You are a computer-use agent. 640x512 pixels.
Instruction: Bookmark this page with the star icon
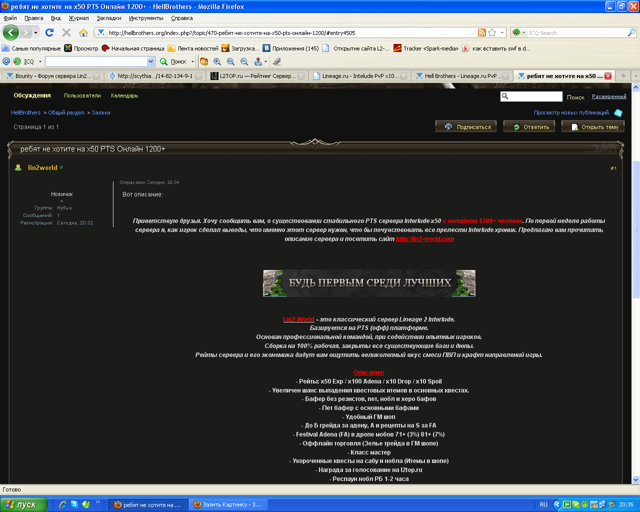(492, 32)
